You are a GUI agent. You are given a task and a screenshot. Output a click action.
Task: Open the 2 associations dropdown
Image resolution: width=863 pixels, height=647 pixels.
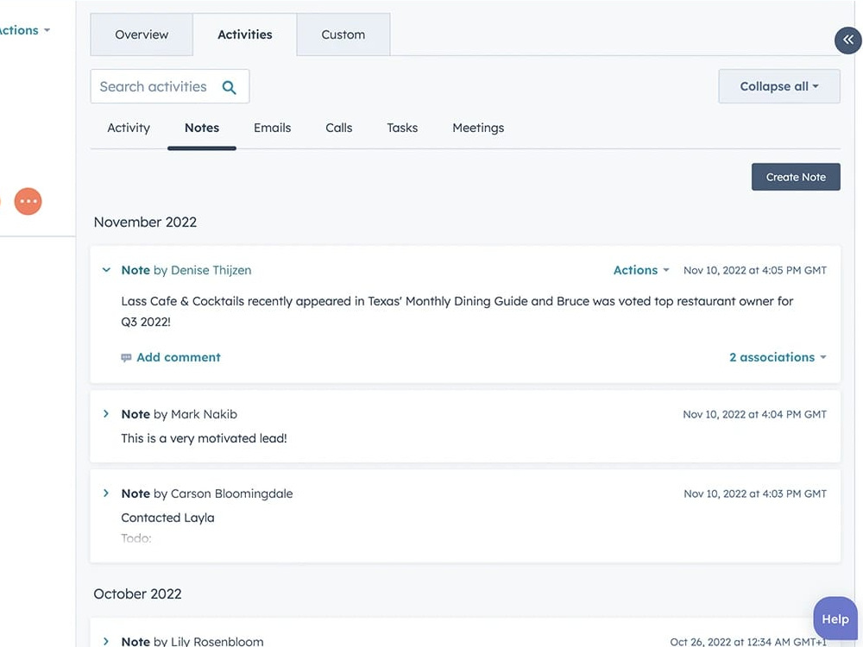778,357
